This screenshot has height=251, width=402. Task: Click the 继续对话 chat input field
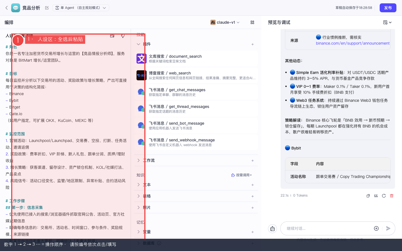click(329, 228)
